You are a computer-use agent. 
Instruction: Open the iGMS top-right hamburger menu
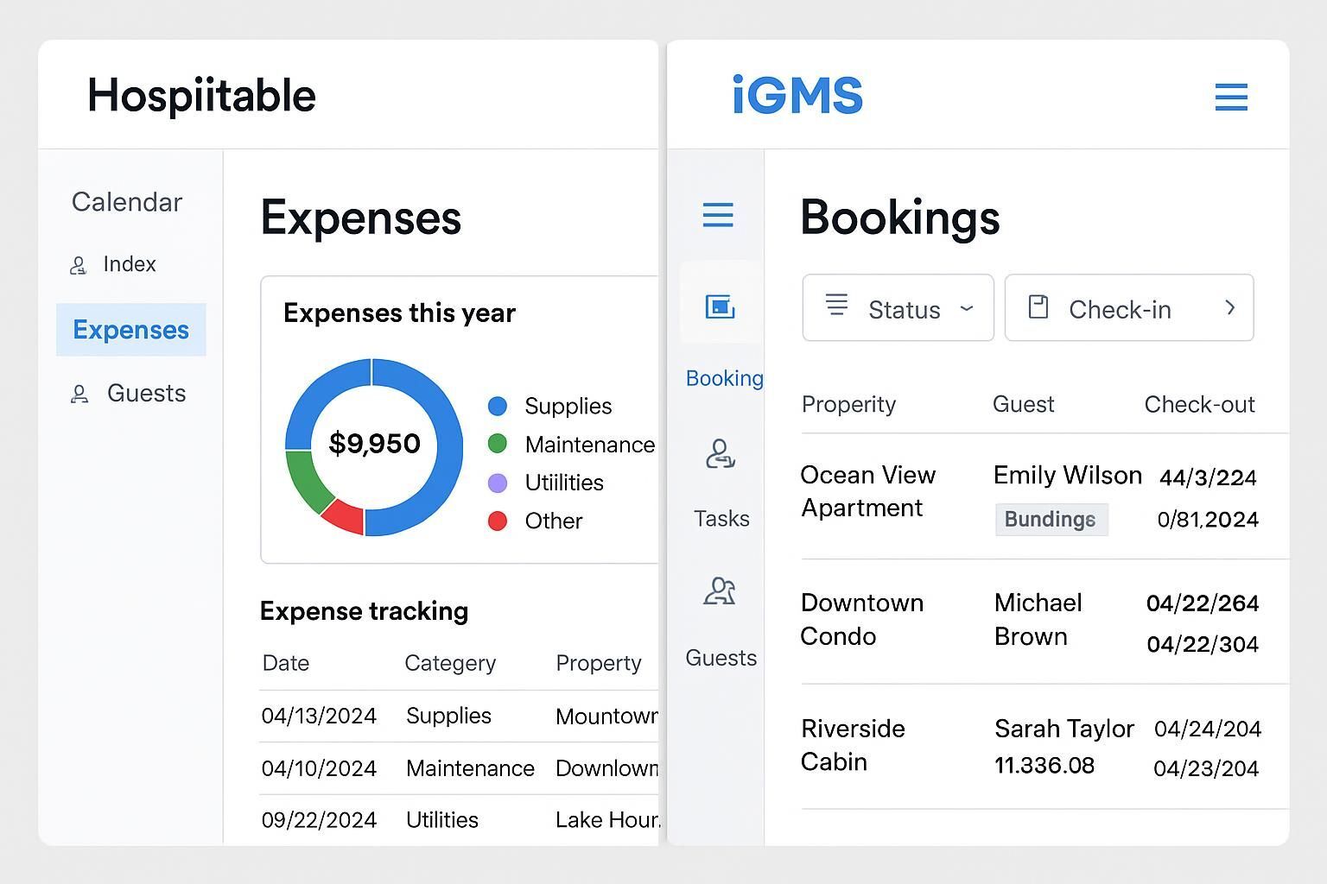[x=1231, y=97]
